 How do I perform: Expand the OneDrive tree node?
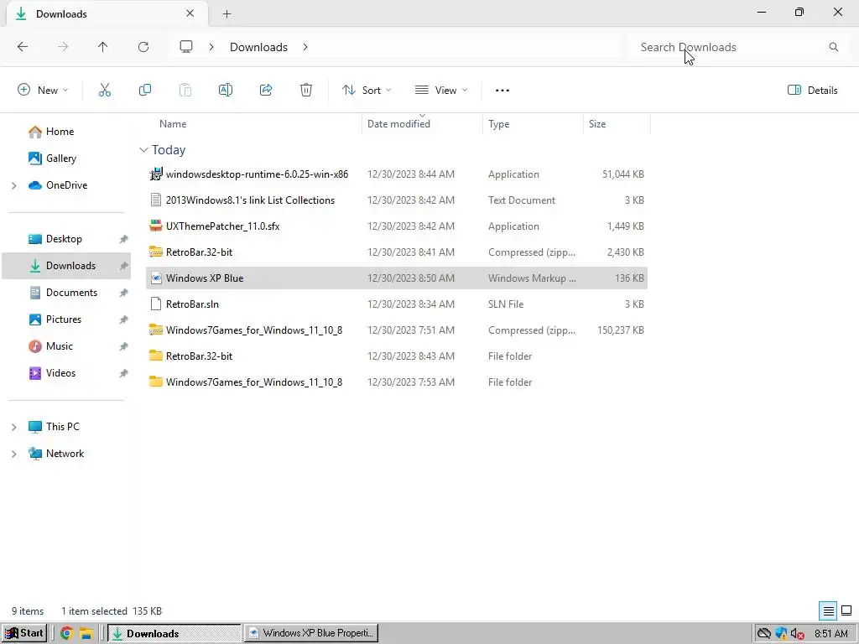13,185
